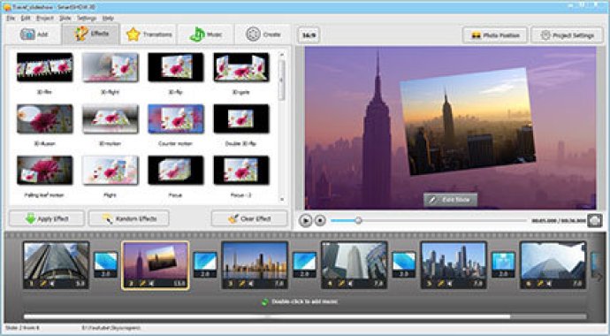
Task: Open the Music tab
Action: [206, 34]
